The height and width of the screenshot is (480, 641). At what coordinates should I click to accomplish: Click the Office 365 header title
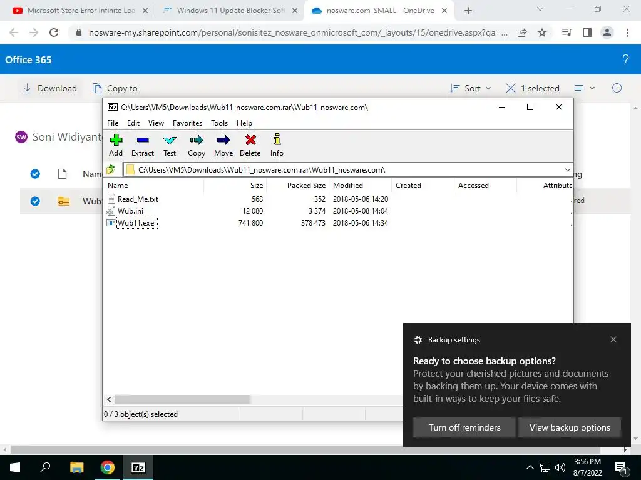tap(28, 59)
